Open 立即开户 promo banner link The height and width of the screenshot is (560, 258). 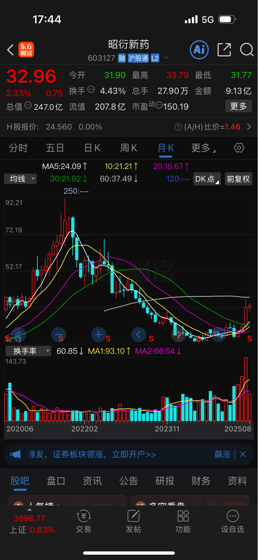point(134,454)
